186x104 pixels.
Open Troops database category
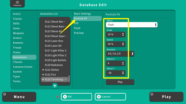tap(24, 48)
